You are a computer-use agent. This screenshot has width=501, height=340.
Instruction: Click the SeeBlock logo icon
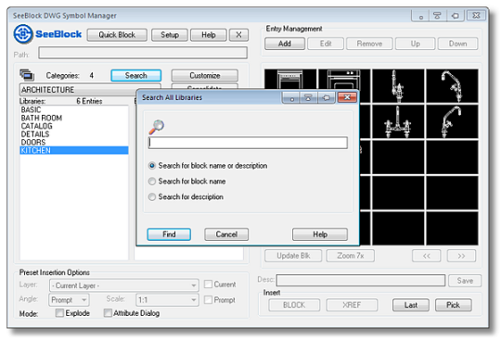23,34
